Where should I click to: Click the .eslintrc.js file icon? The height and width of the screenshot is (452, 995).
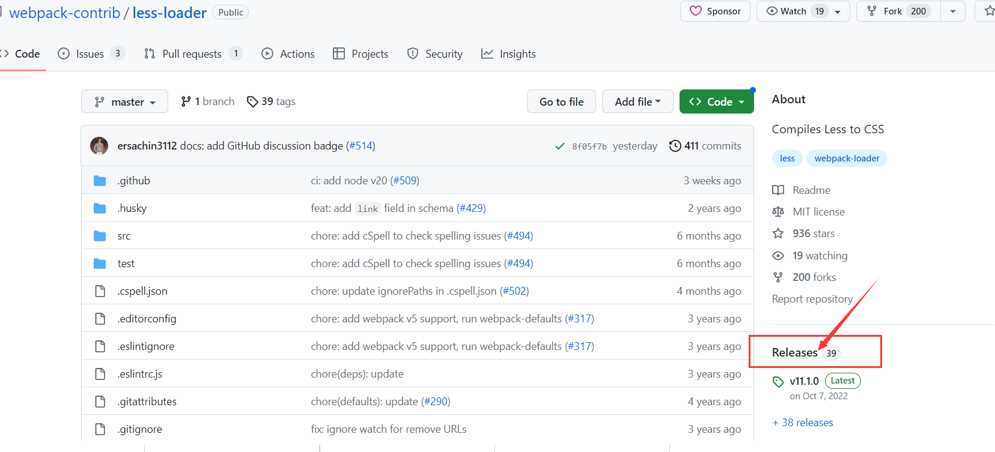100,374
